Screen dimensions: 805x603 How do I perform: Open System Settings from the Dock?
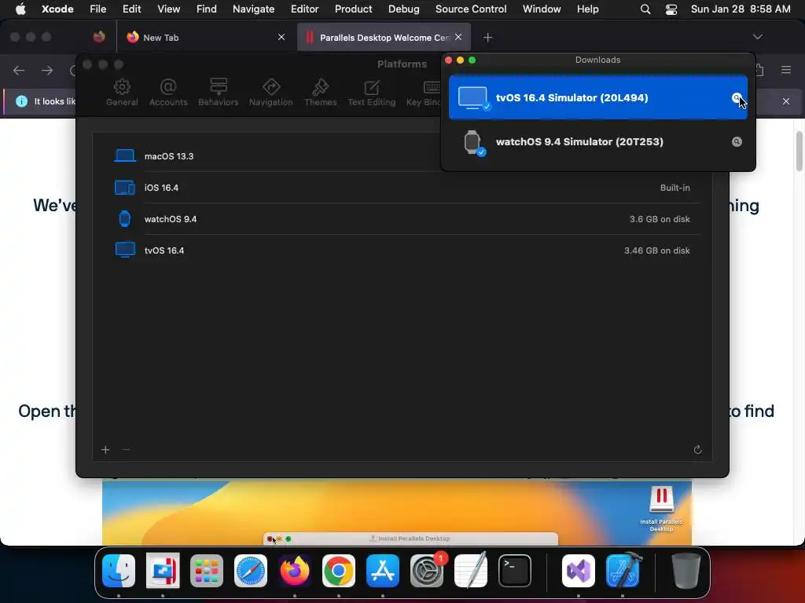click(x=427, y=571)
